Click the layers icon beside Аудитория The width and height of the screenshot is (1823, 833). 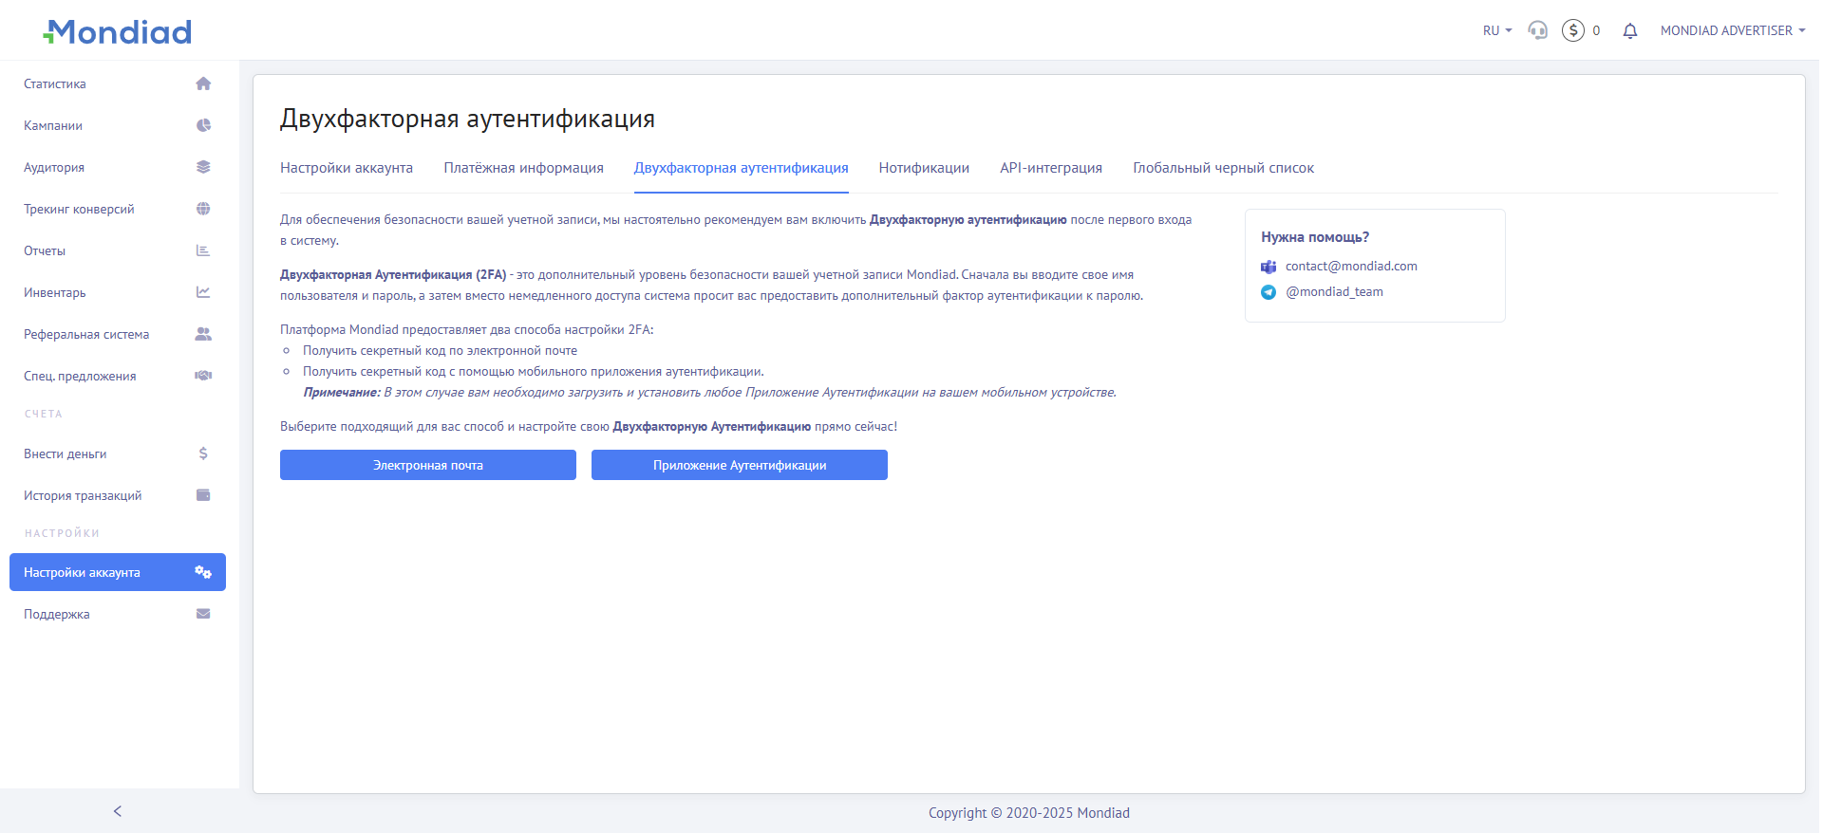click(203, 167)
